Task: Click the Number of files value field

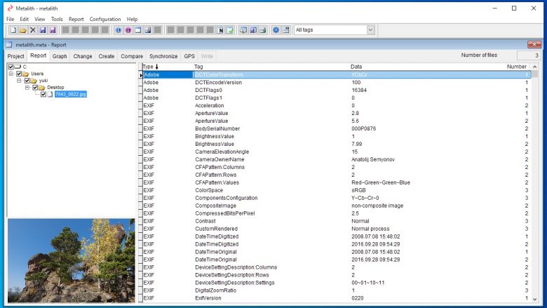Action: click(529, 55)
